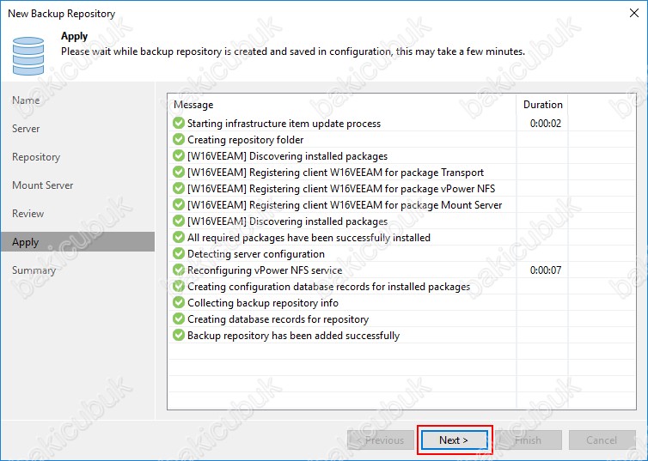This screenshot has width=648, height=461.
Task: Click success icon for Starting infrastructure item update
Action: [179, 124]
